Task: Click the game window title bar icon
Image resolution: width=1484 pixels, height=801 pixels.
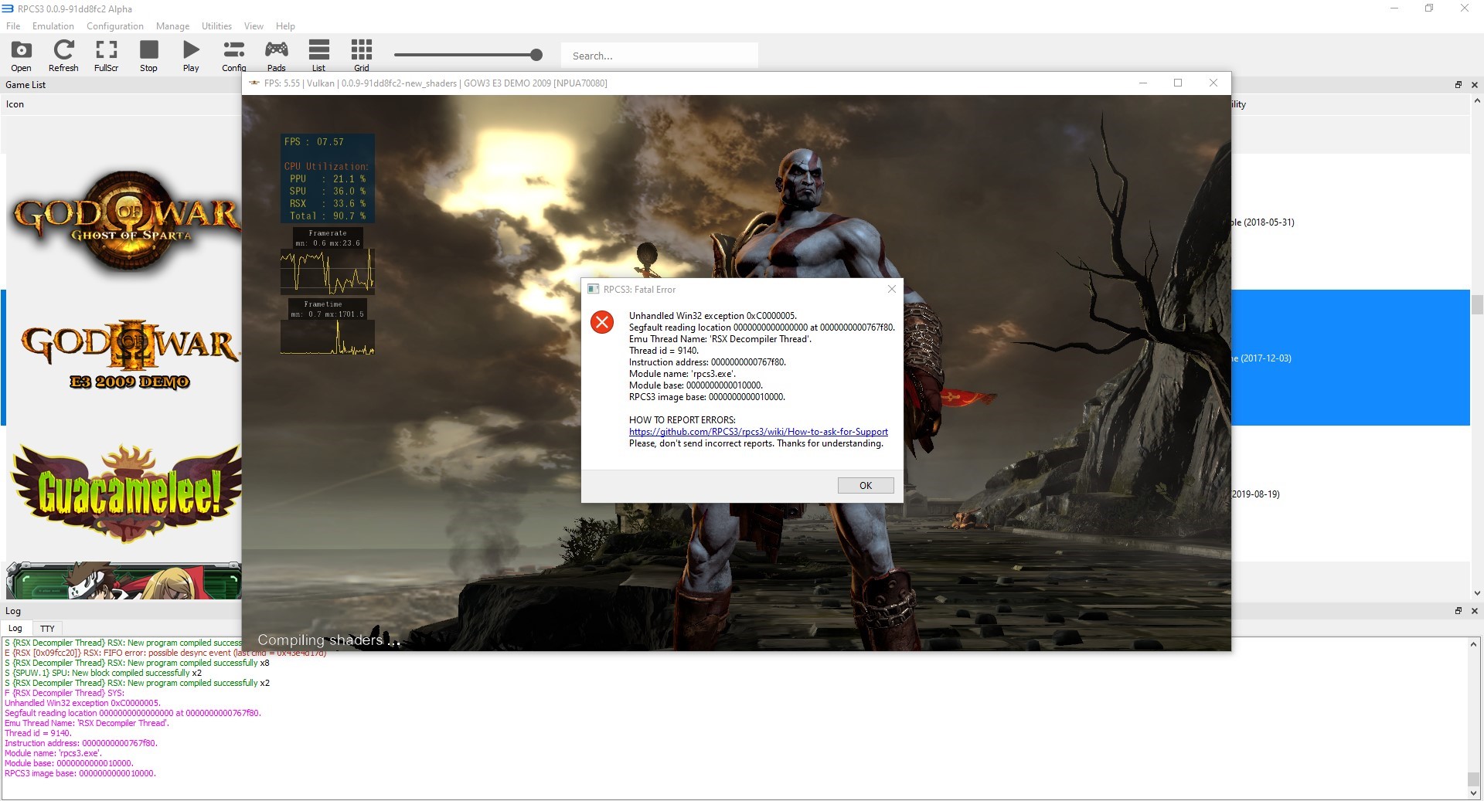Action: click(x=254, y=83)
